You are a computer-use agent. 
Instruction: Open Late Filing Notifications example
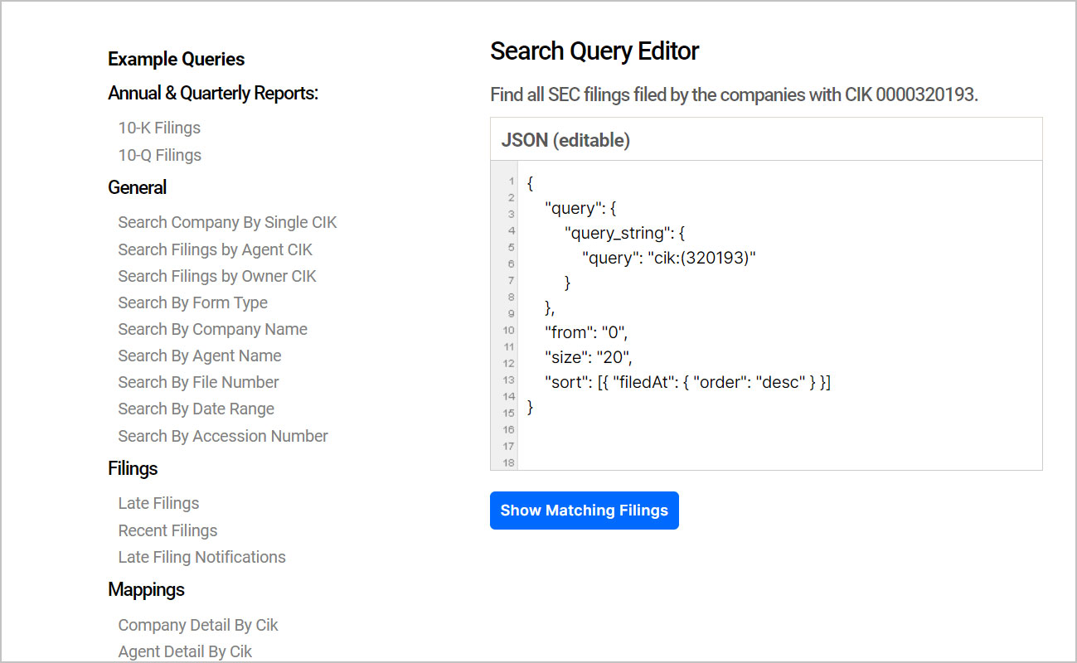201,557
